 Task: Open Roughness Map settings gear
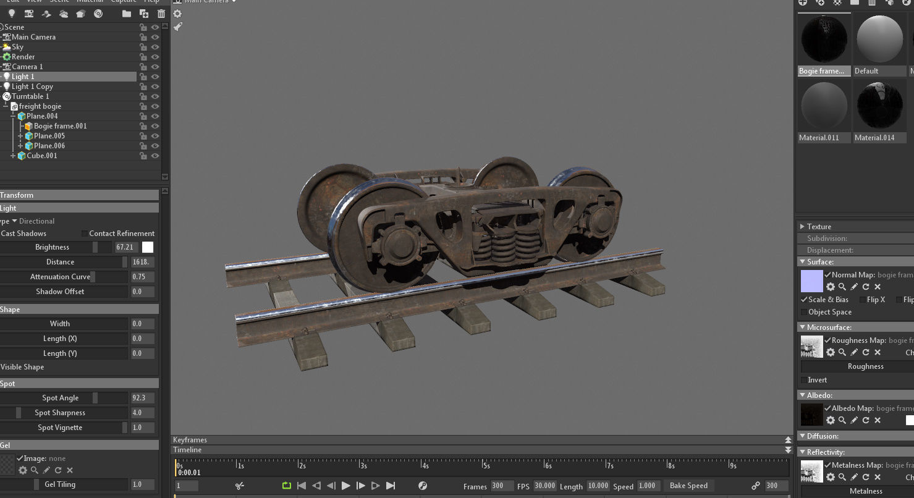click(831, 352)
